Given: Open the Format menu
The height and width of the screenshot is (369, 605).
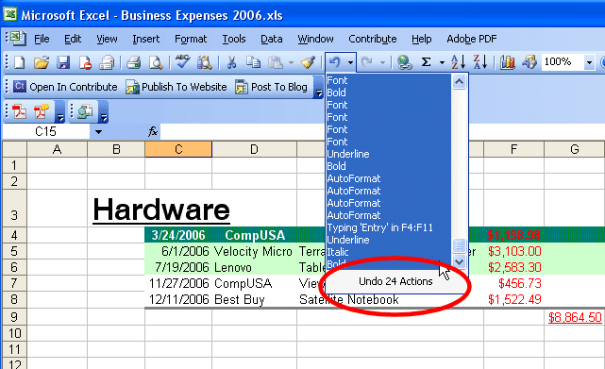Looking at the screenshot, I should (x=191, y=39).
